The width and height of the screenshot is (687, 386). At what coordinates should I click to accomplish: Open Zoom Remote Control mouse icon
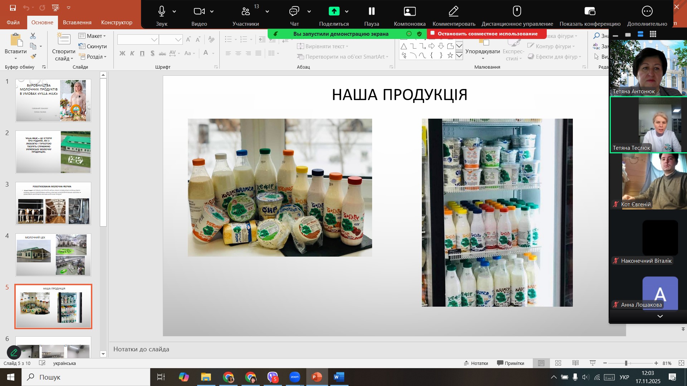tap(517, 11)
